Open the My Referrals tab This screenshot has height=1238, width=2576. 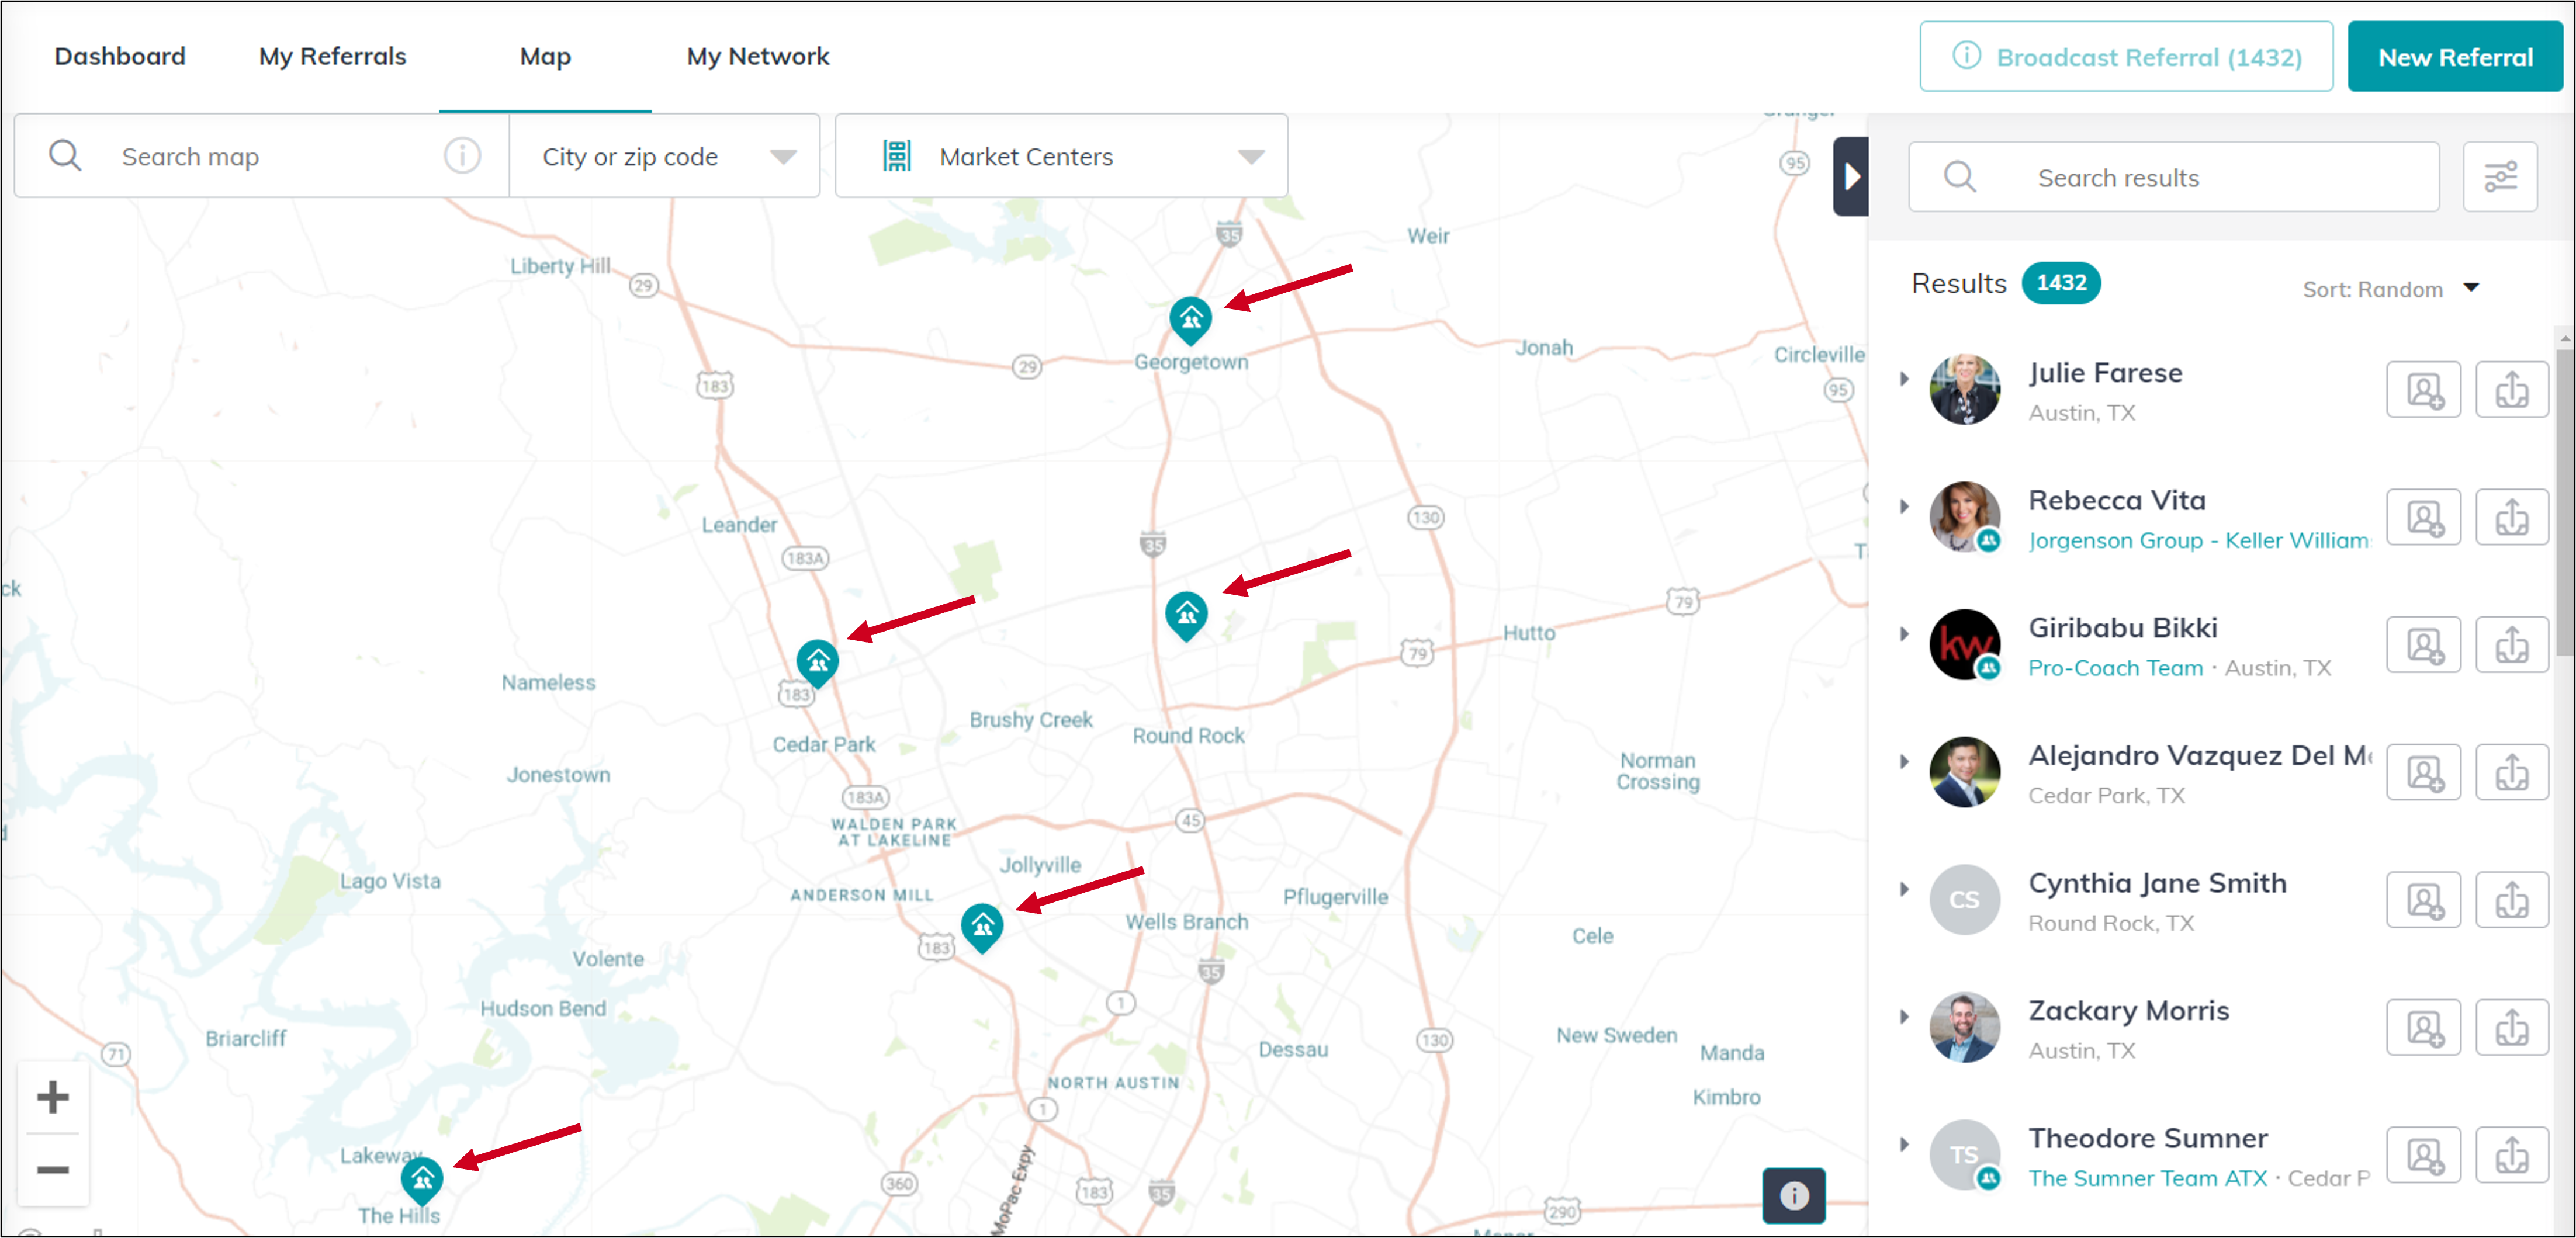pos(332,56)
